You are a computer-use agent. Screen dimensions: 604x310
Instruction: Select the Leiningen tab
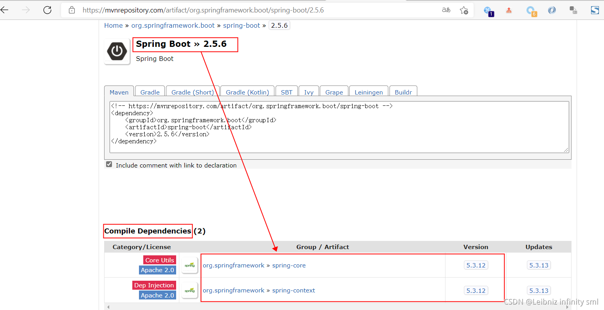click(x=369, y=92)
